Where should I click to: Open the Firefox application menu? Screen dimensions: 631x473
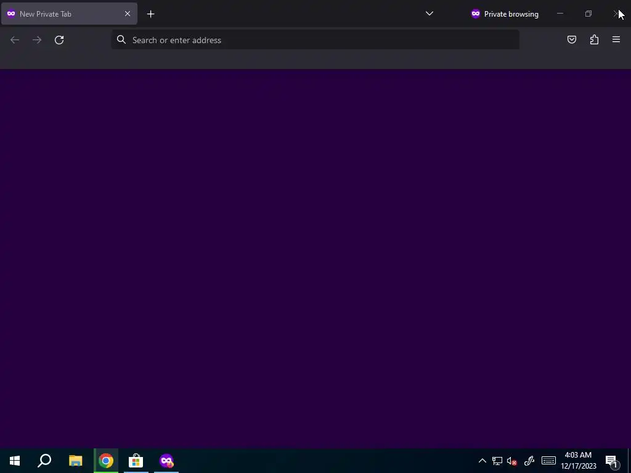pyautogui.click(x=616, y=39)
